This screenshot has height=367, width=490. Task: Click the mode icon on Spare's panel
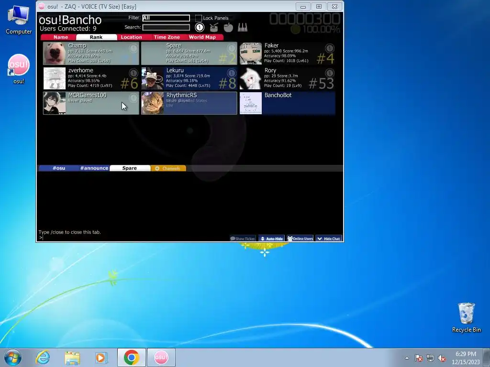[232, 48]
